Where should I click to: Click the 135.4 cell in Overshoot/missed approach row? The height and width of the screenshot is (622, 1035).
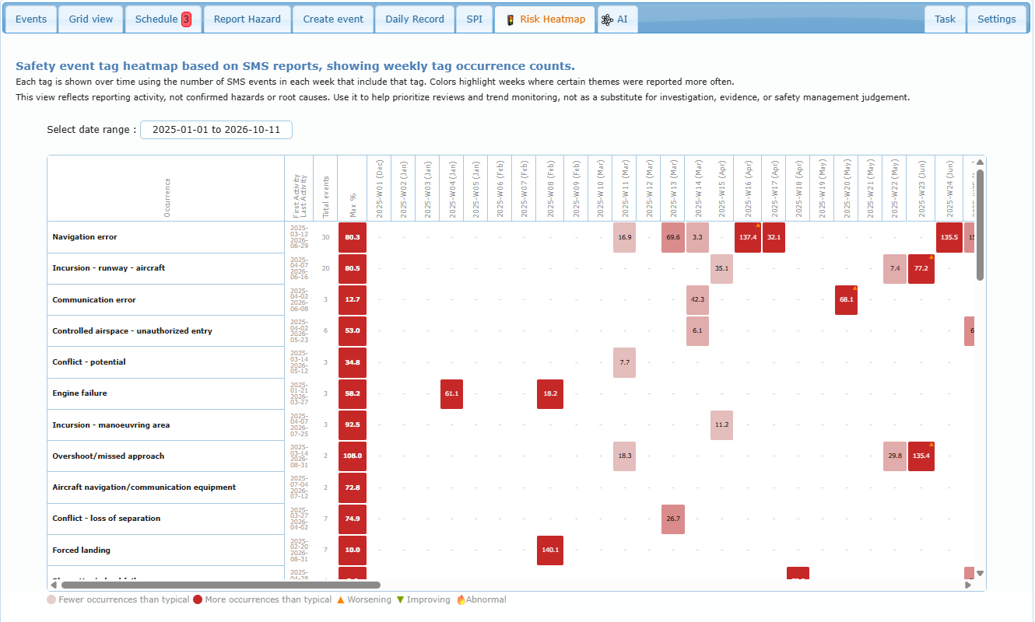tap(921, 456)
